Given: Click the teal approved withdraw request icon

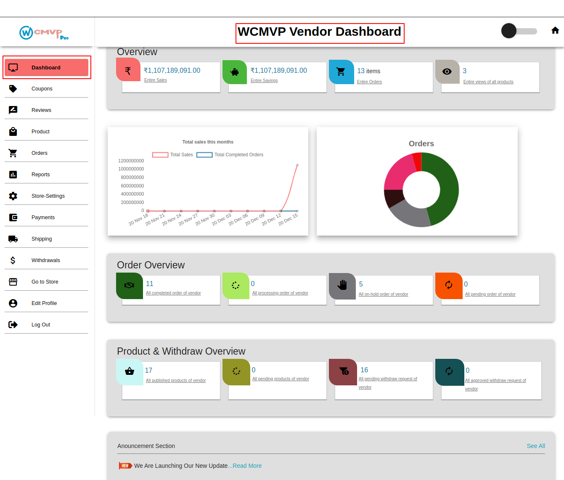Looking at the screenshot, I should (x=449, y=371).
